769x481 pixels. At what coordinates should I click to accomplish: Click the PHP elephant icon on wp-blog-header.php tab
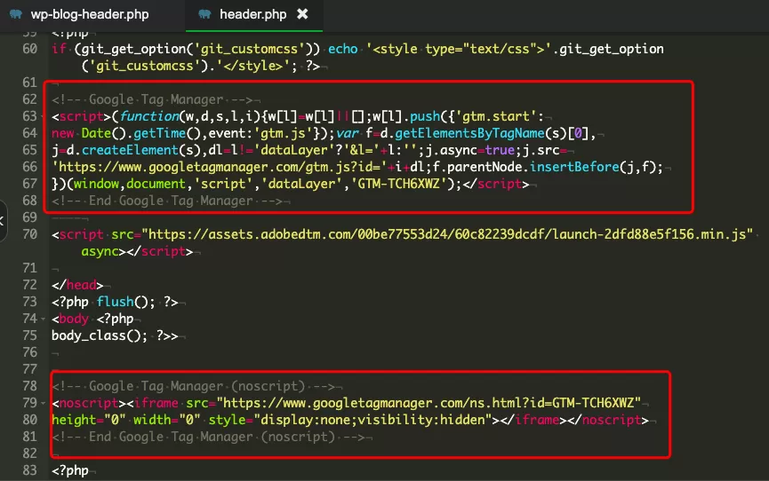16,14
